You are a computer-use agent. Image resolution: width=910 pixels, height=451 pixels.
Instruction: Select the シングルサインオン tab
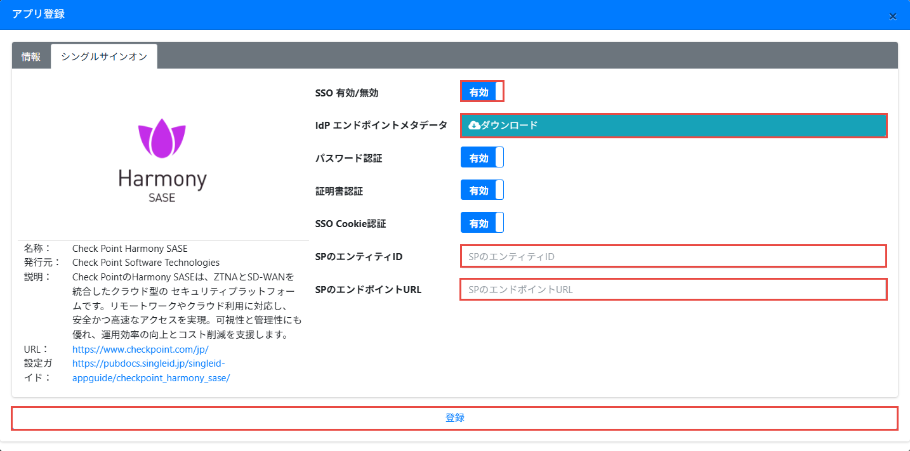tap(104, 56)
